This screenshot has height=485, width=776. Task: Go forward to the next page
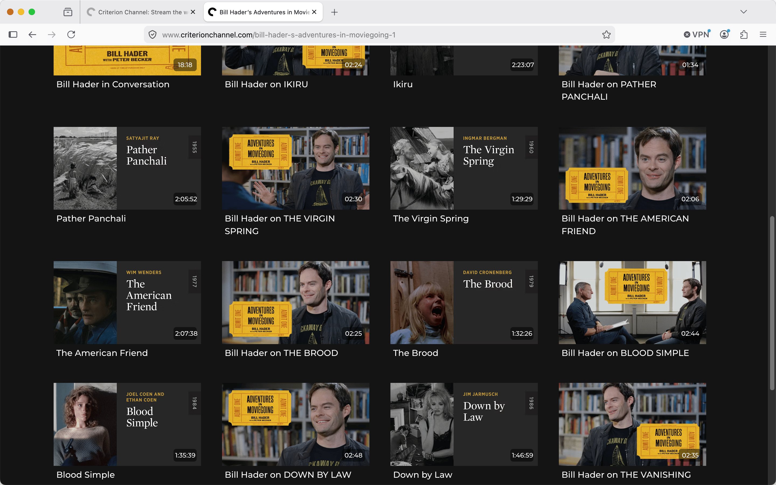52,35
